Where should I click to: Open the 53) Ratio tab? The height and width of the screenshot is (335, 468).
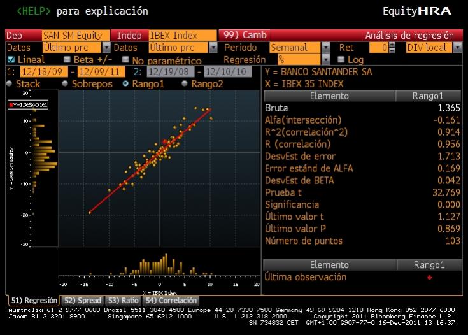(x=123, y=301)
